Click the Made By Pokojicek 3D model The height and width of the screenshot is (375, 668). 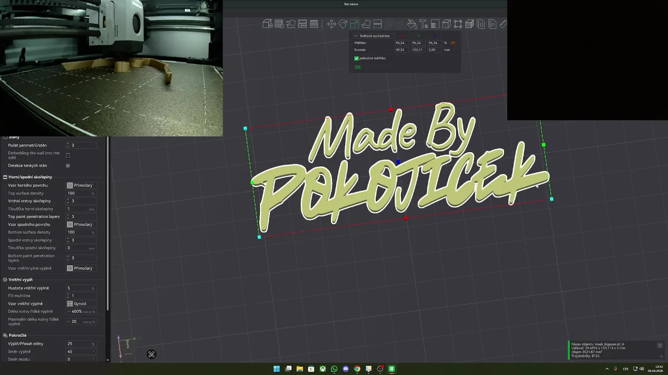(399, 167)
